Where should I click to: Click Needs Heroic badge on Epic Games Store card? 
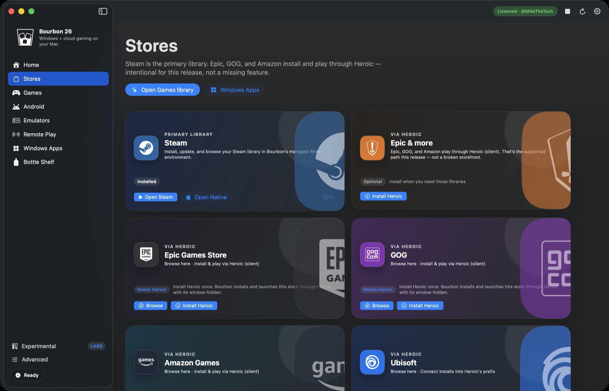tap(152, 289)
